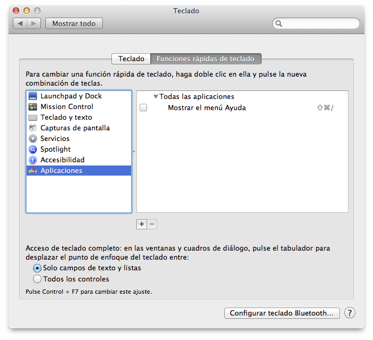Select Mission Control category text
The width and height of the screenshot is (373, 340).
click(x=67, y=106)
